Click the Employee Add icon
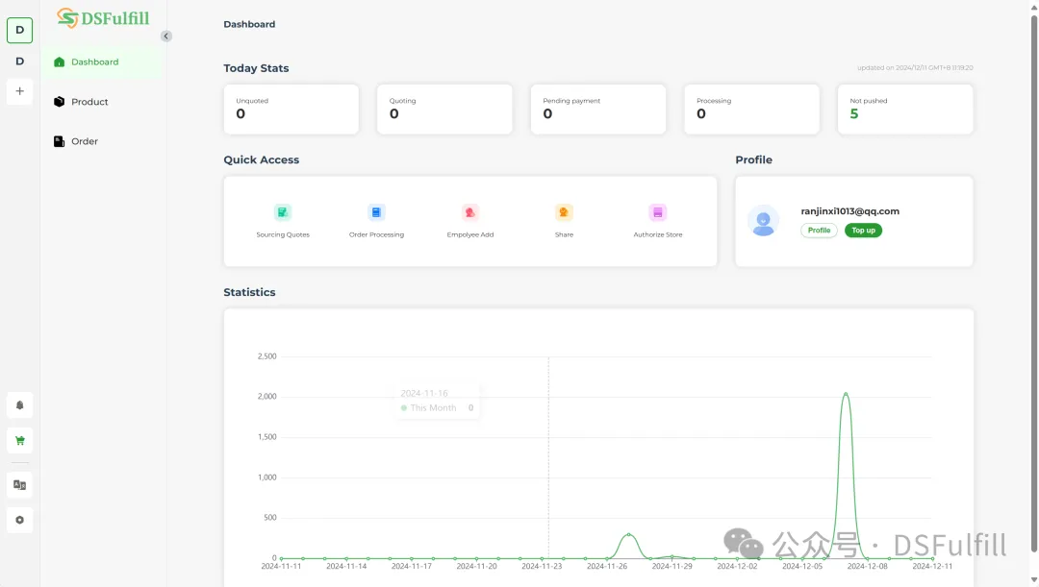This screenshot has width=1039, height=587. [470, 212]
